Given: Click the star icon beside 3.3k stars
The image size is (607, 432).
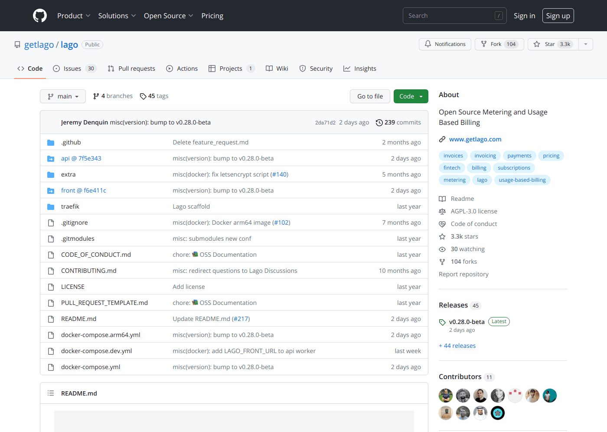Looking at the screenshot, I should pos(442,236).
